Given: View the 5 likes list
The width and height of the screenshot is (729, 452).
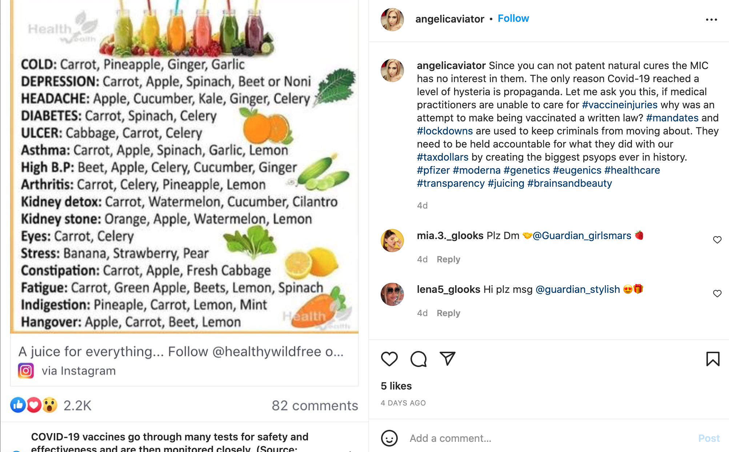Looking at the screenshot, I should 396,386.
